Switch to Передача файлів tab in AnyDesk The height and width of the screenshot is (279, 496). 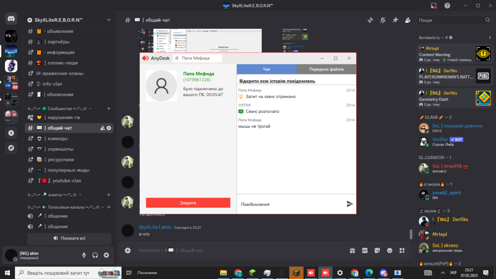tap(326, 69)
